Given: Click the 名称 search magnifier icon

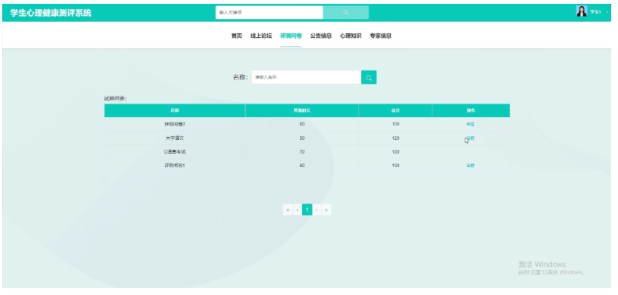Looking at the screenshot, I should click(369, 78).
